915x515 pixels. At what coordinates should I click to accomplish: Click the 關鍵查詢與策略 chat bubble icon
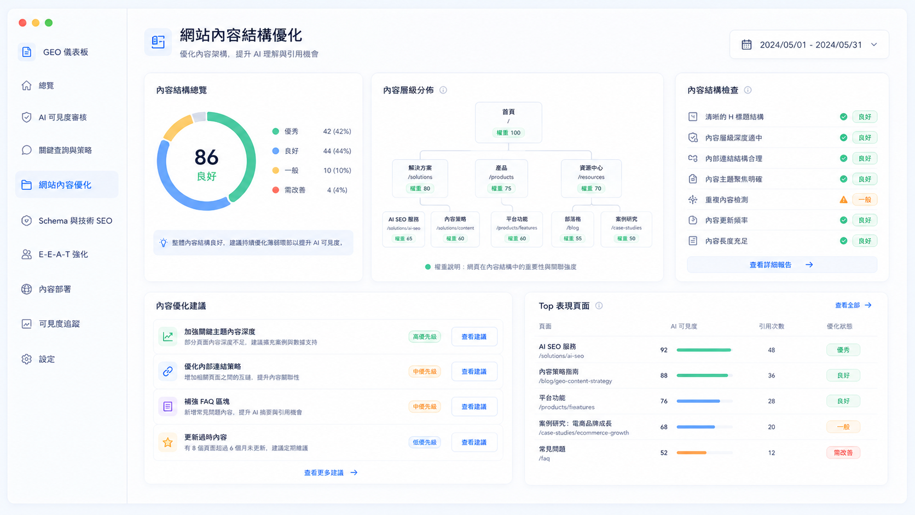coord(26,150)
